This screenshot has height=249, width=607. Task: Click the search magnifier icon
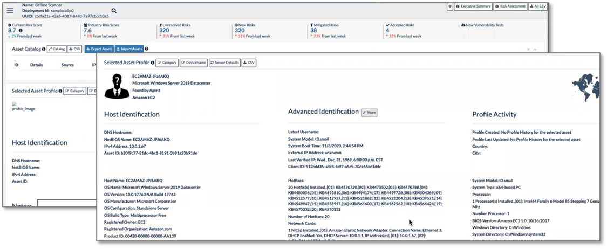pos(114,10)
